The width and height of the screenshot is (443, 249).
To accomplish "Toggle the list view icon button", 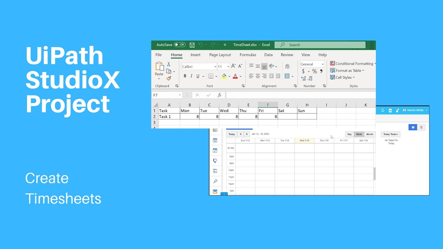I will click(421, 127).
